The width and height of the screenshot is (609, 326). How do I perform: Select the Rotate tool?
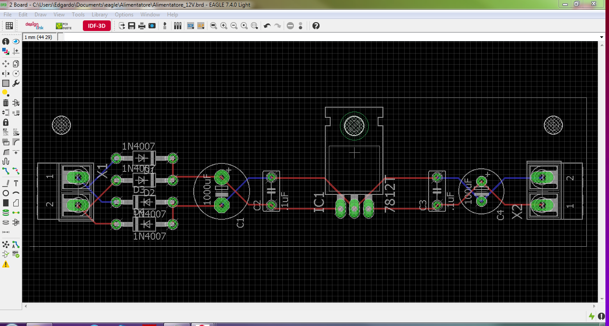[x=16, y=74]
